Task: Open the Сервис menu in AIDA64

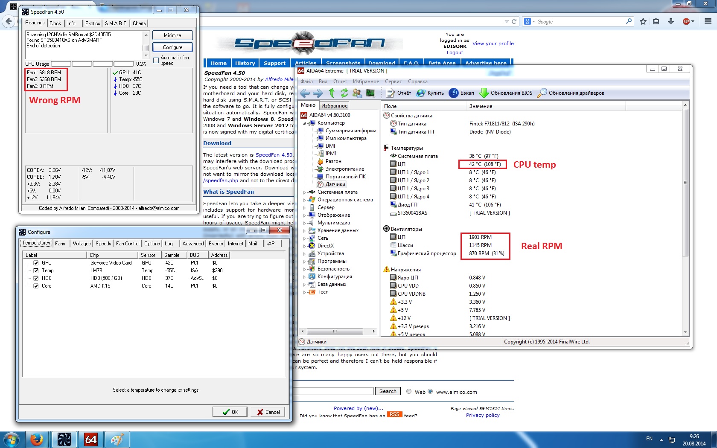Action: (393, 81)
